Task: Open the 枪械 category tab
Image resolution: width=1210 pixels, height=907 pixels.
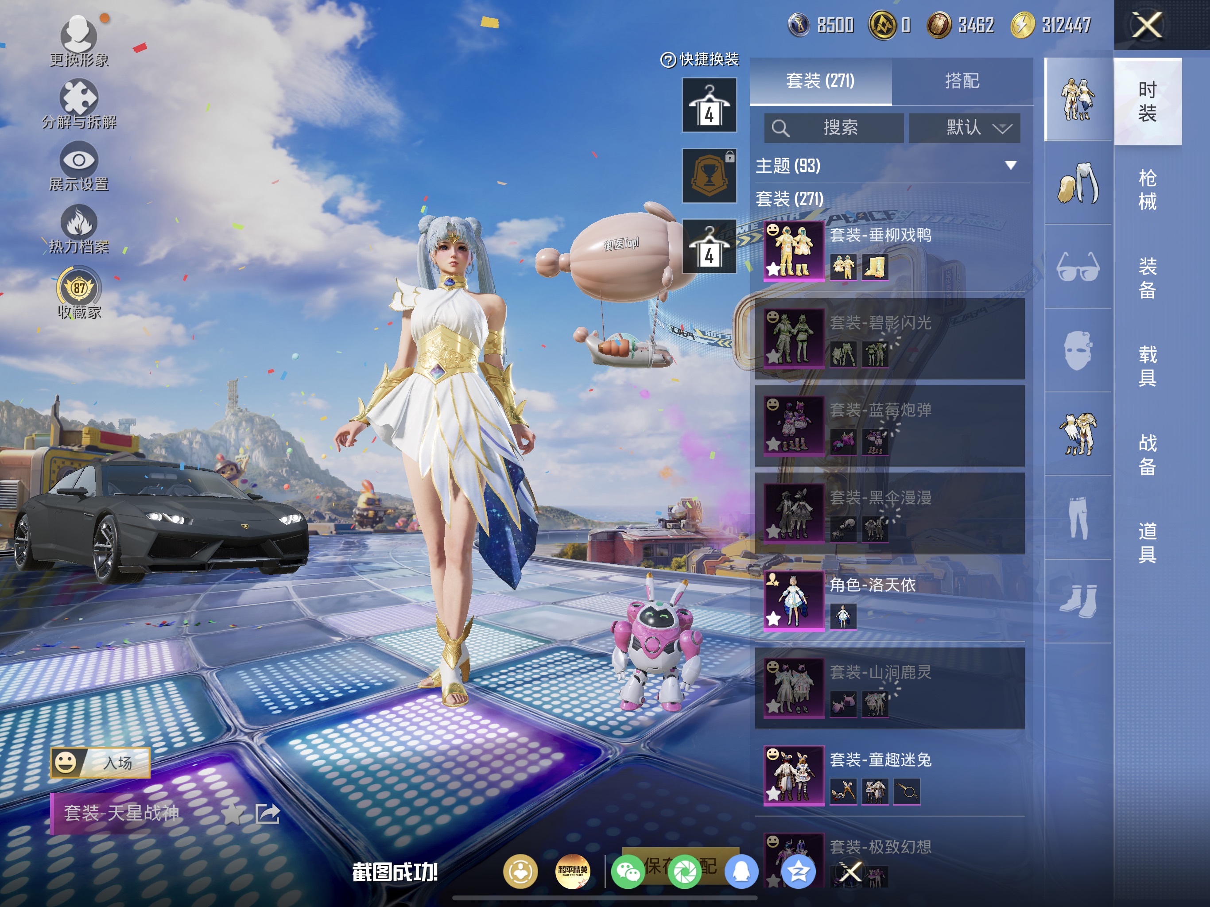Action: 1148,189
